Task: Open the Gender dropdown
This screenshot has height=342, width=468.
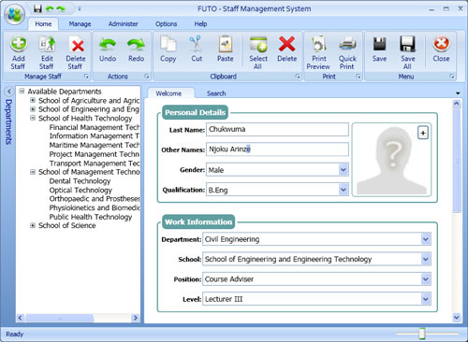Action: pos(344,170)
